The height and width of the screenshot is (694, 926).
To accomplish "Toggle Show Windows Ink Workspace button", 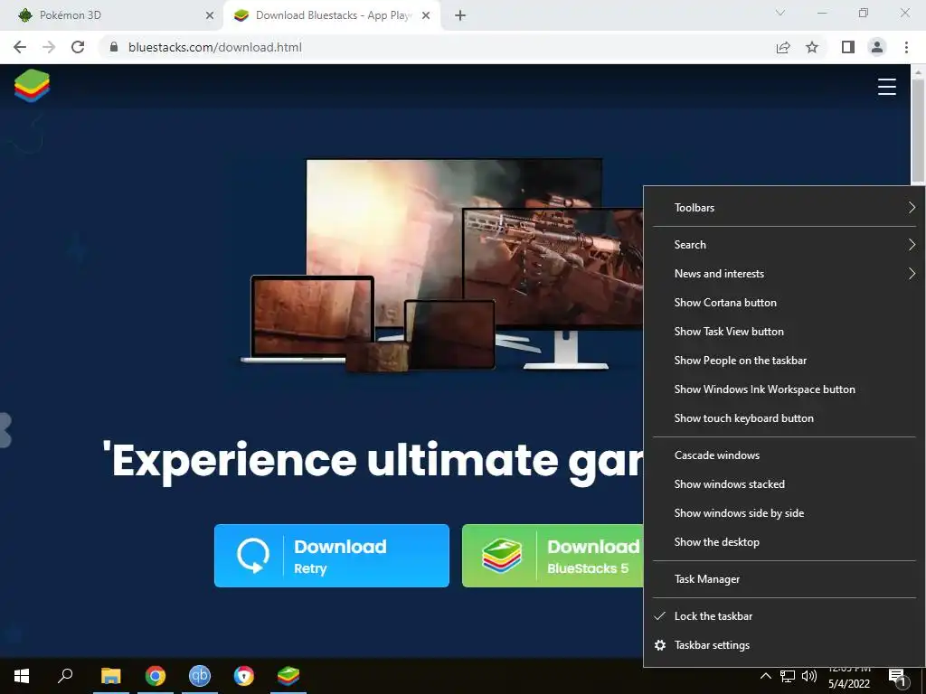I will pos(784,389).
